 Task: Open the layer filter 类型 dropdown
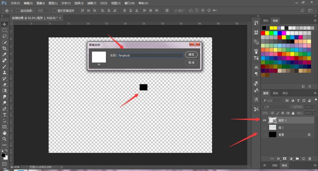(272, 100)
